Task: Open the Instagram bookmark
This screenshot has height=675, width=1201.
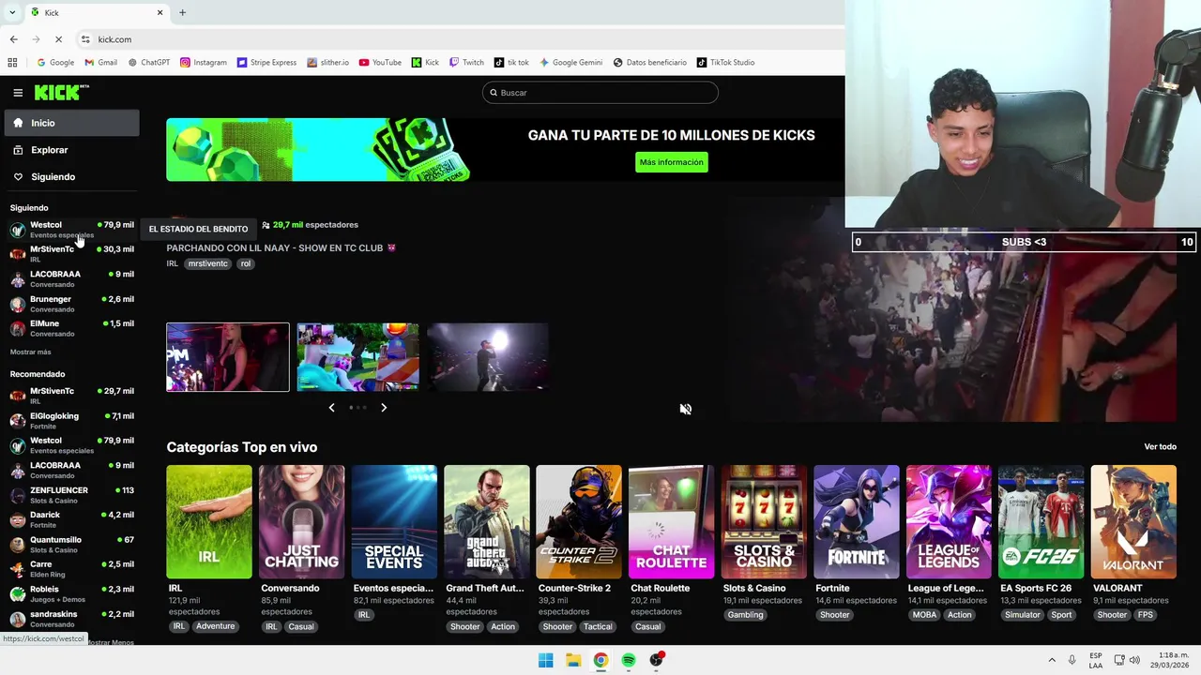Action: (204, 63)
